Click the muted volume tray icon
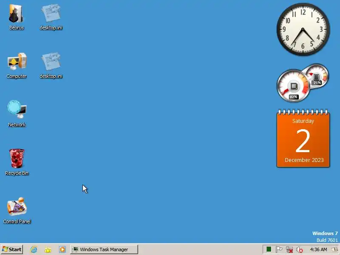 300,249
